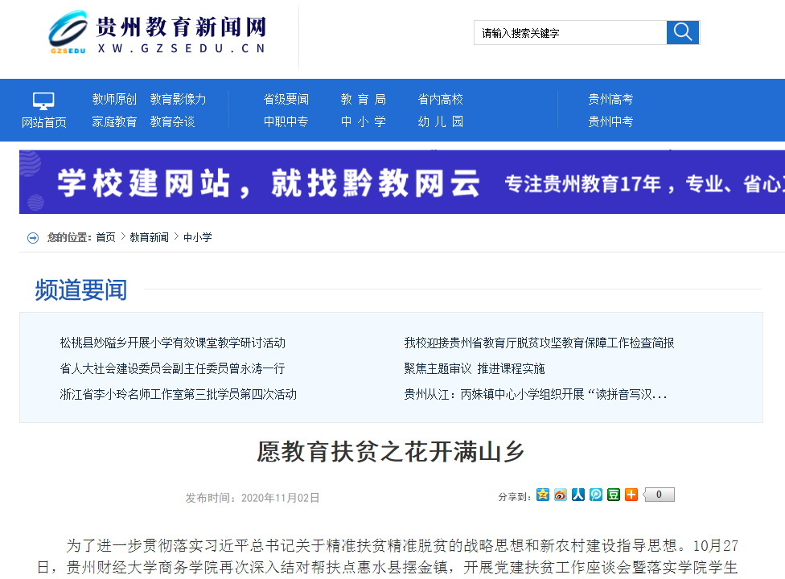Focus the search keyword input field
785x579 pixels.
pyautogui.click(x=569, y=33)
